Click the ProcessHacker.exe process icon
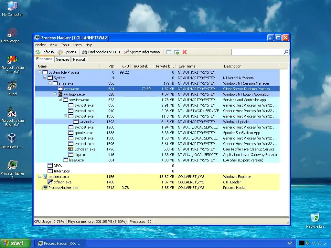 [x=45, y=187]
